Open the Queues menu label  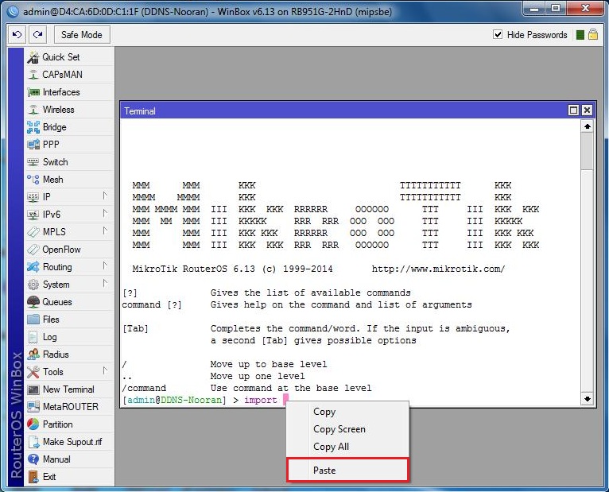pyautogui.click(x=57, y=302)
